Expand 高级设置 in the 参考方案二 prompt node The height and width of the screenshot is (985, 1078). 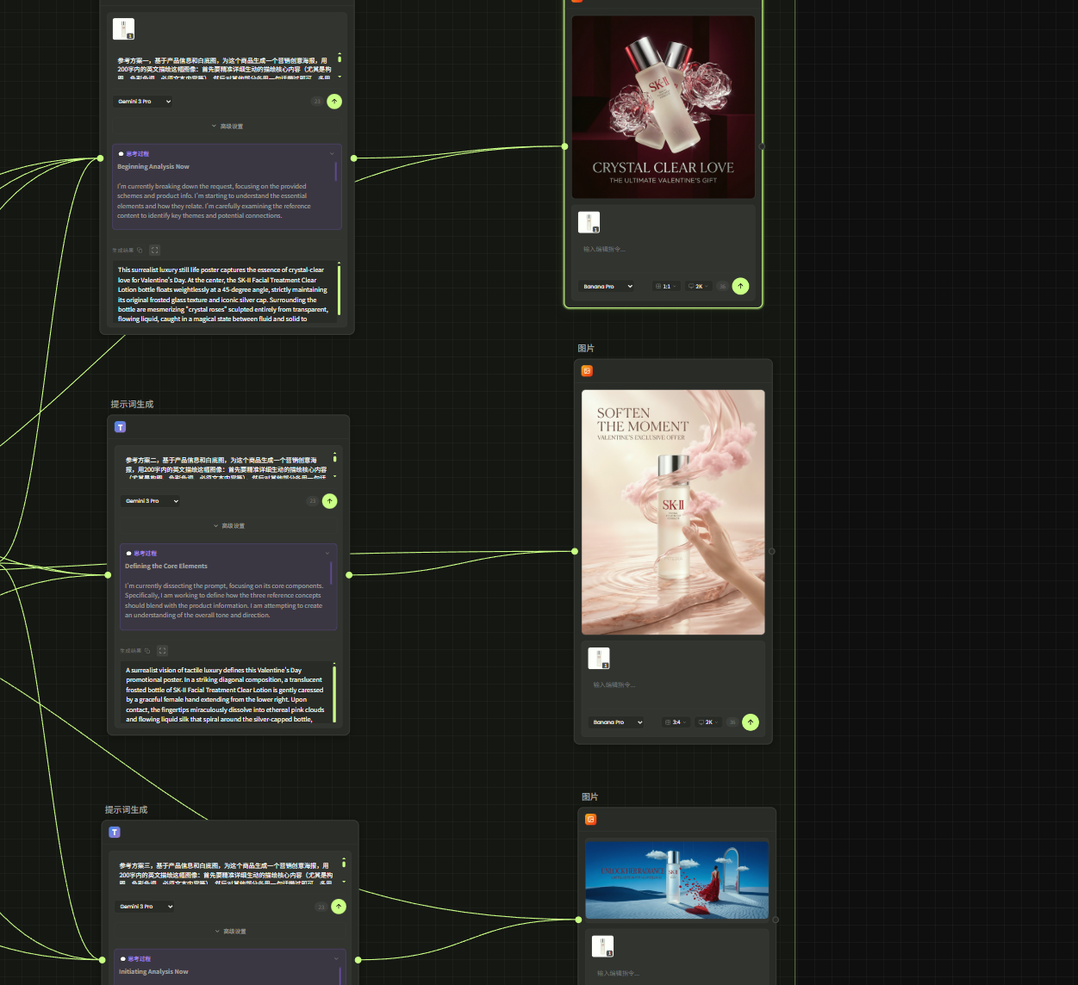(228, 526)
